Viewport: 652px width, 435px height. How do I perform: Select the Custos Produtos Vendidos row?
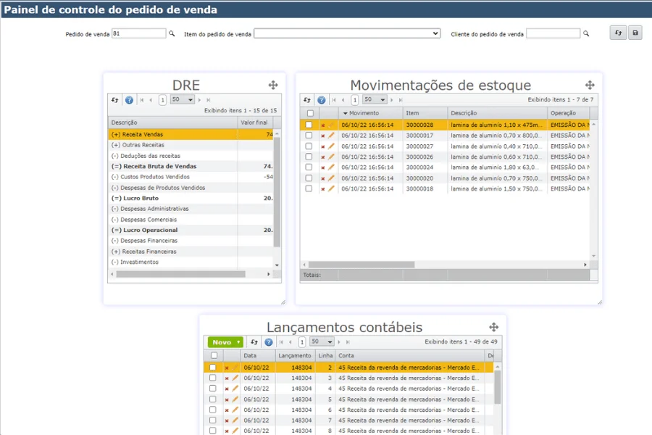click(x=191, y=177)
